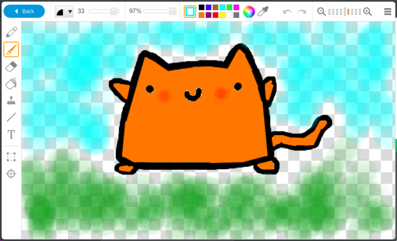Click the brush size value 33
397x241 pixels.
pos(81,11)
